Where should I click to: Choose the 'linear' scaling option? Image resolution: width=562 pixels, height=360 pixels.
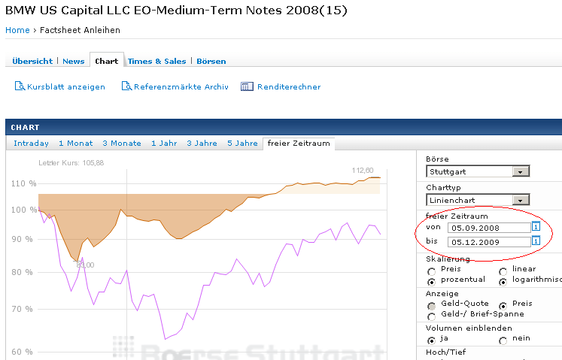pyautogui.click(x=503, y=270)
